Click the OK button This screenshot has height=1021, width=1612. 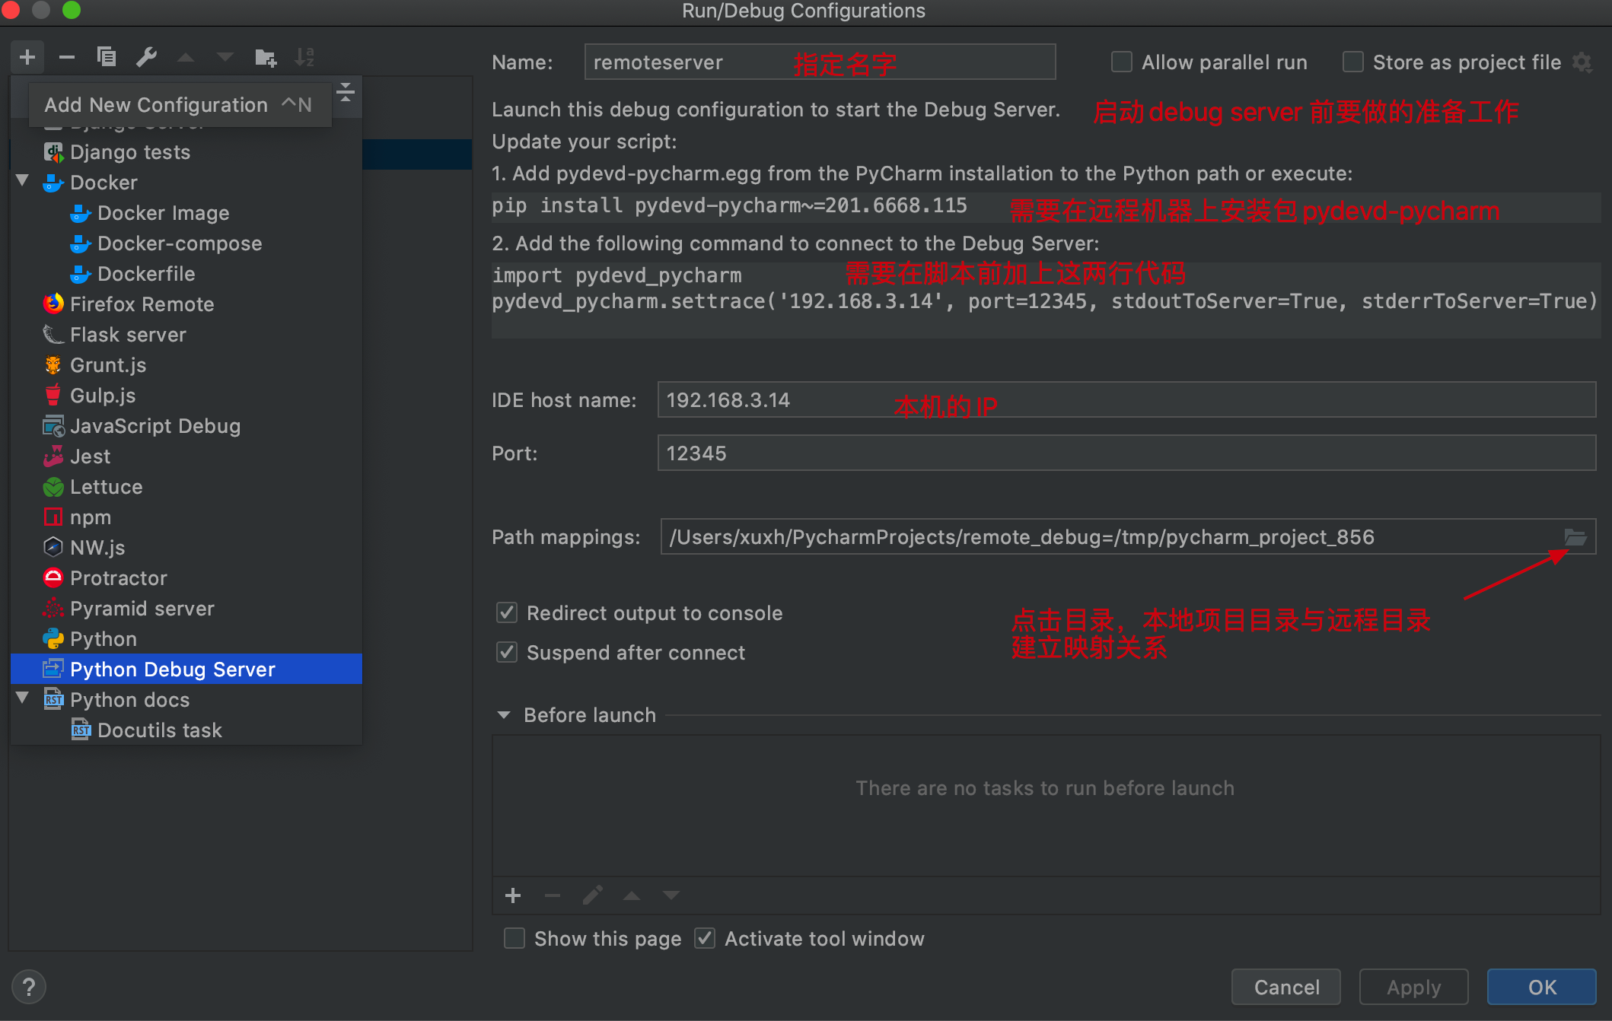[x=1542, y=987]
